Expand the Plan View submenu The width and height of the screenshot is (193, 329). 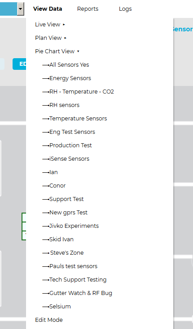(51, 38)
